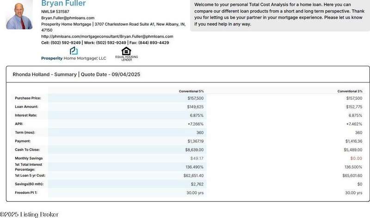Click the Prosperity Home Mortgage house logo
This screenshot has width=370, height=218.
[74, 51]
